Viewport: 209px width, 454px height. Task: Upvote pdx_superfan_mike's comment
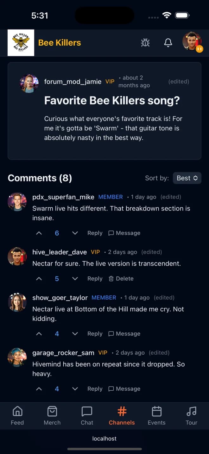(x=39, y=233)
